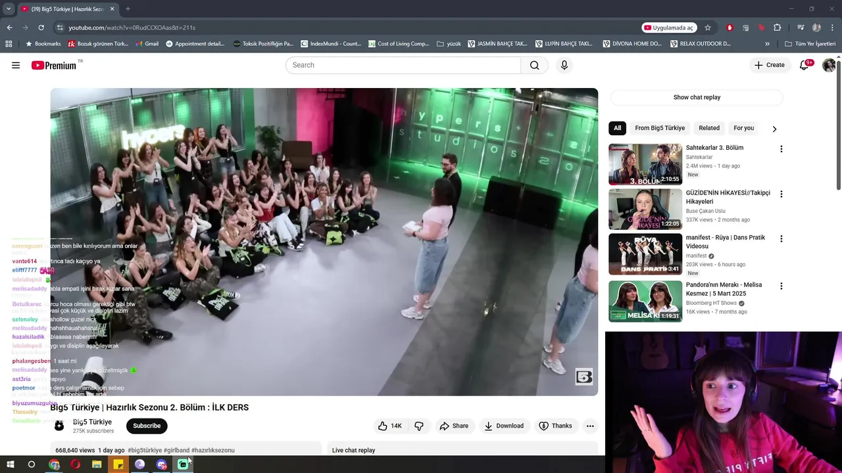The width and height of the screenshot is (842, 473).
Task: Click the video player to pause
Action: 324,242
